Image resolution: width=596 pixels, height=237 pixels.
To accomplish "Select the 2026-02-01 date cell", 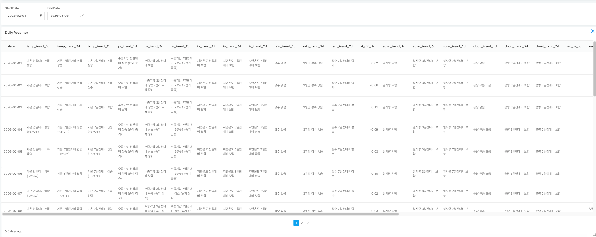I will point(13,63).
